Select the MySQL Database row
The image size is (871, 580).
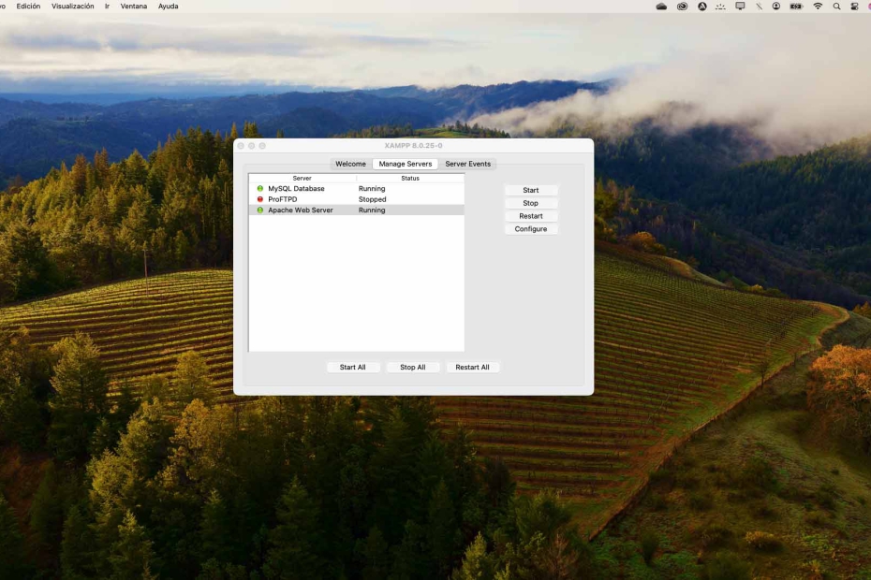(357, 189)
